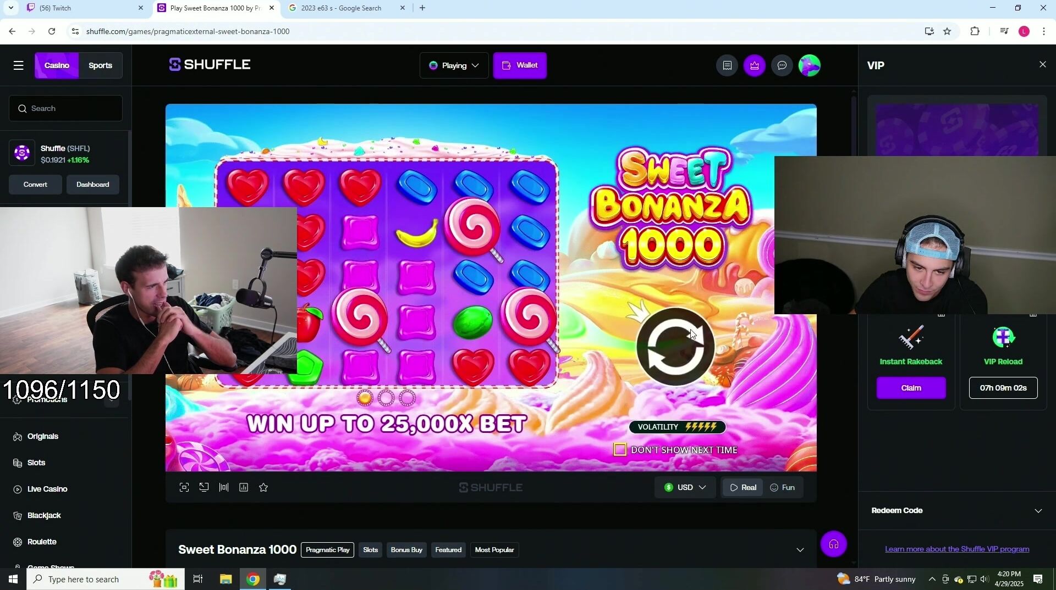This screenshot has width=1056, height=590.
Task: Open Chrome tab search dropdown
Action: (10, 8)
